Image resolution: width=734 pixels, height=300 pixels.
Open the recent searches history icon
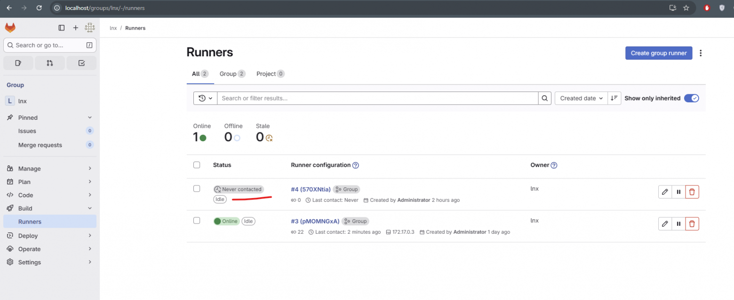pyautogui.click(x=205, y=98)
